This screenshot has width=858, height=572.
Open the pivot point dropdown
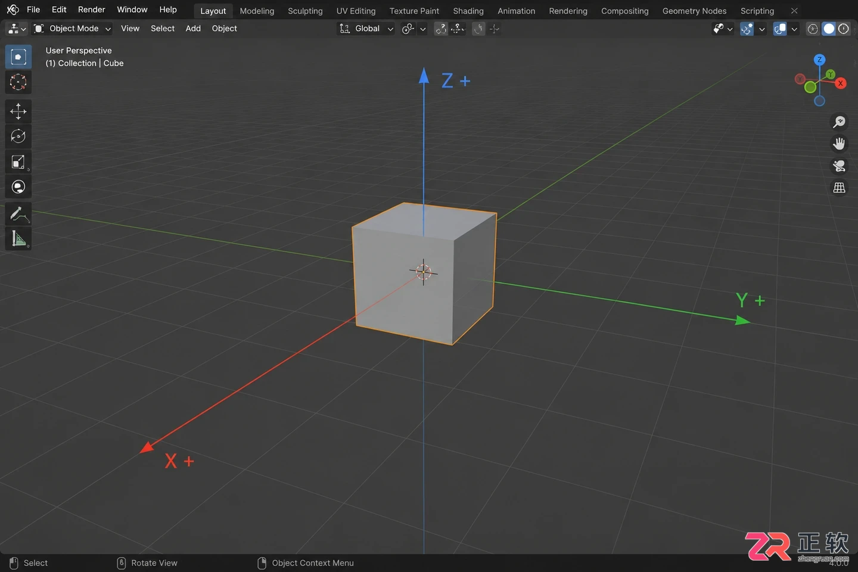tap(414, 29)
